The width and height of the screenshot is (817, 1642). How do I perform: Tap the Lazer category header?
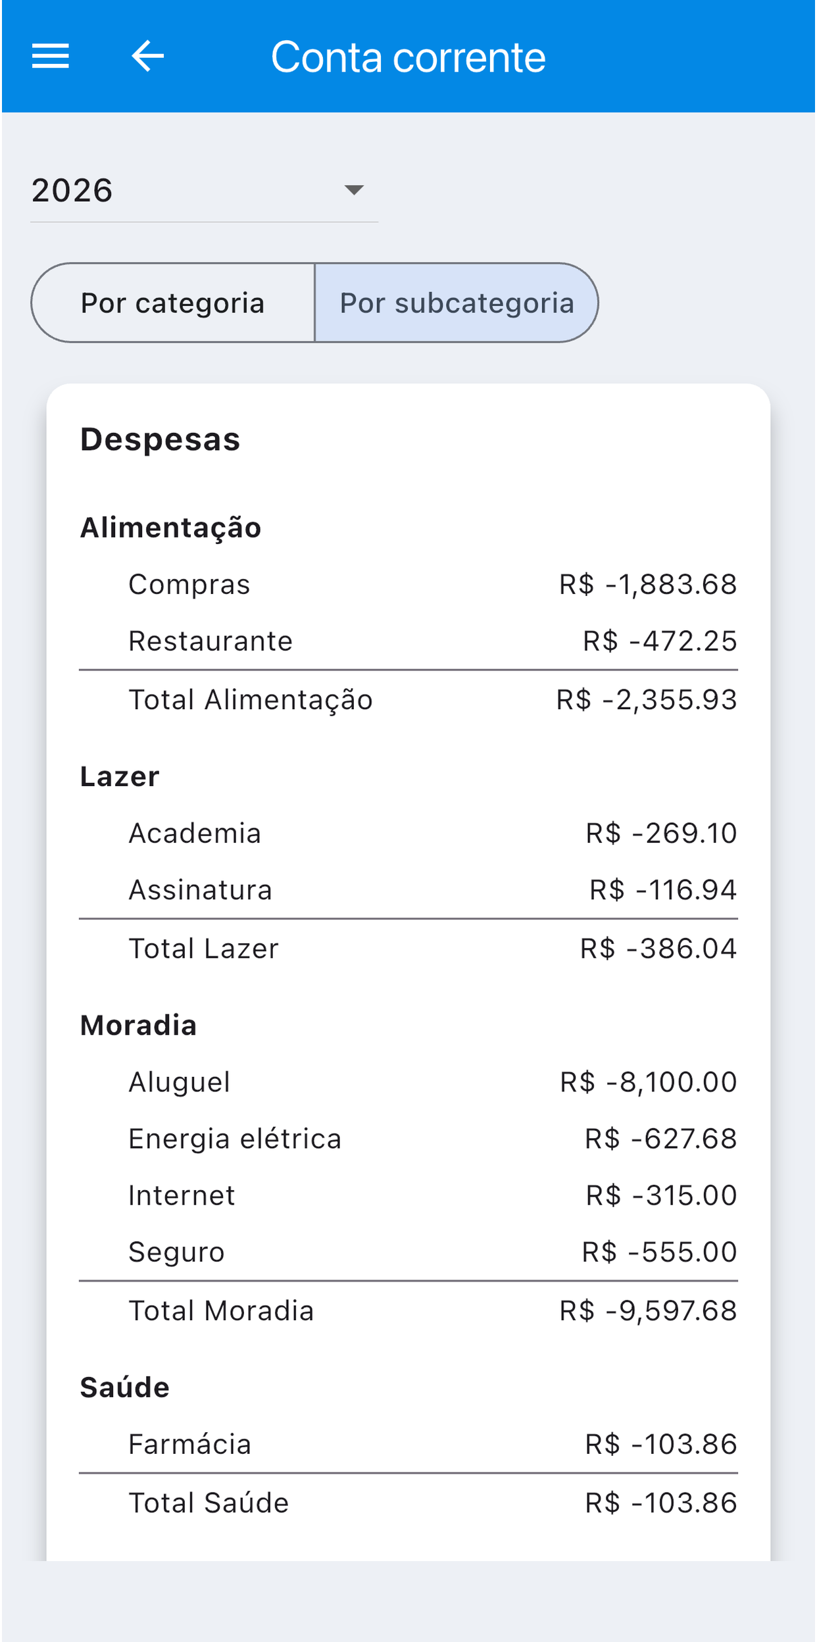click(x=120, y=776)
